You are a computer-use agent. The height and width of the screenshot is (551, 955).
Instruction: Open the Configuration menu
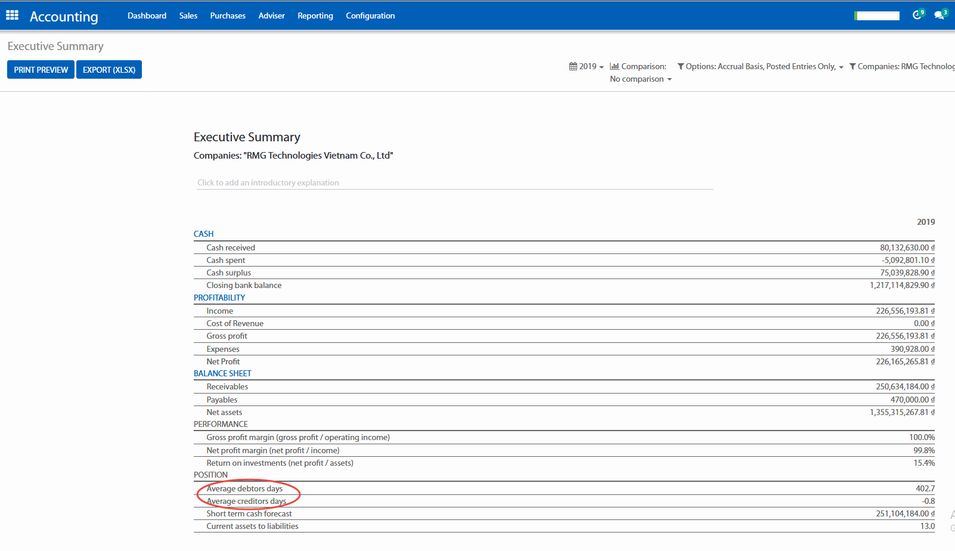click(x=370, y=16)
